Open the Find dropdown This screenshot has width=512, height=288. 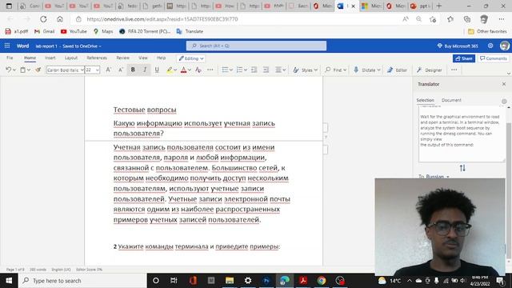point(336,70)
